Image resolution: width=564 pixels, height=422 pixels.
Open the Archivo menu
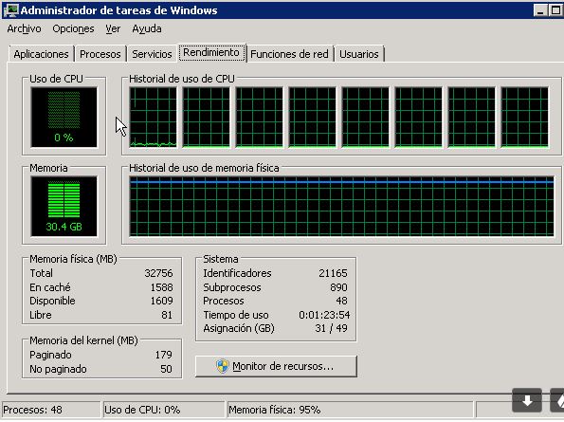coord(24,28)
